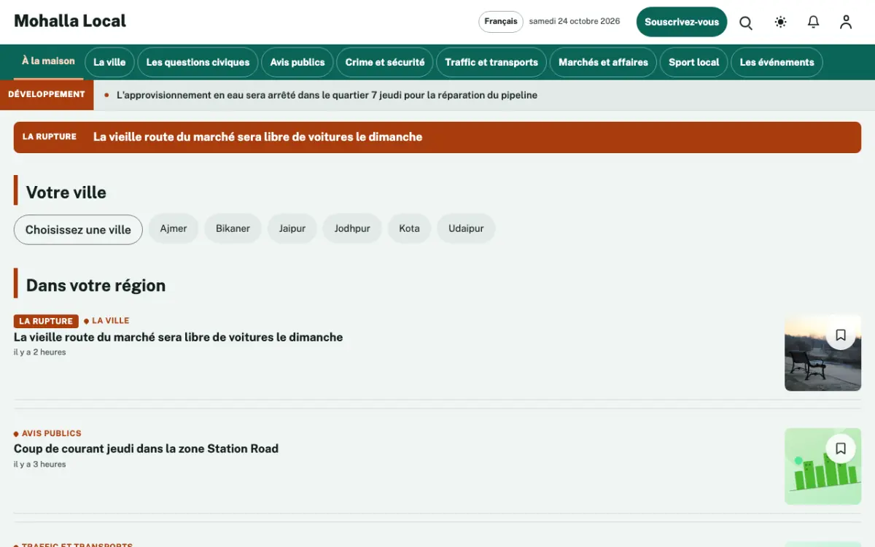Screen dimensions: 875x547
Task: Select the Jodhpur city chip
Action: point(352,228)
